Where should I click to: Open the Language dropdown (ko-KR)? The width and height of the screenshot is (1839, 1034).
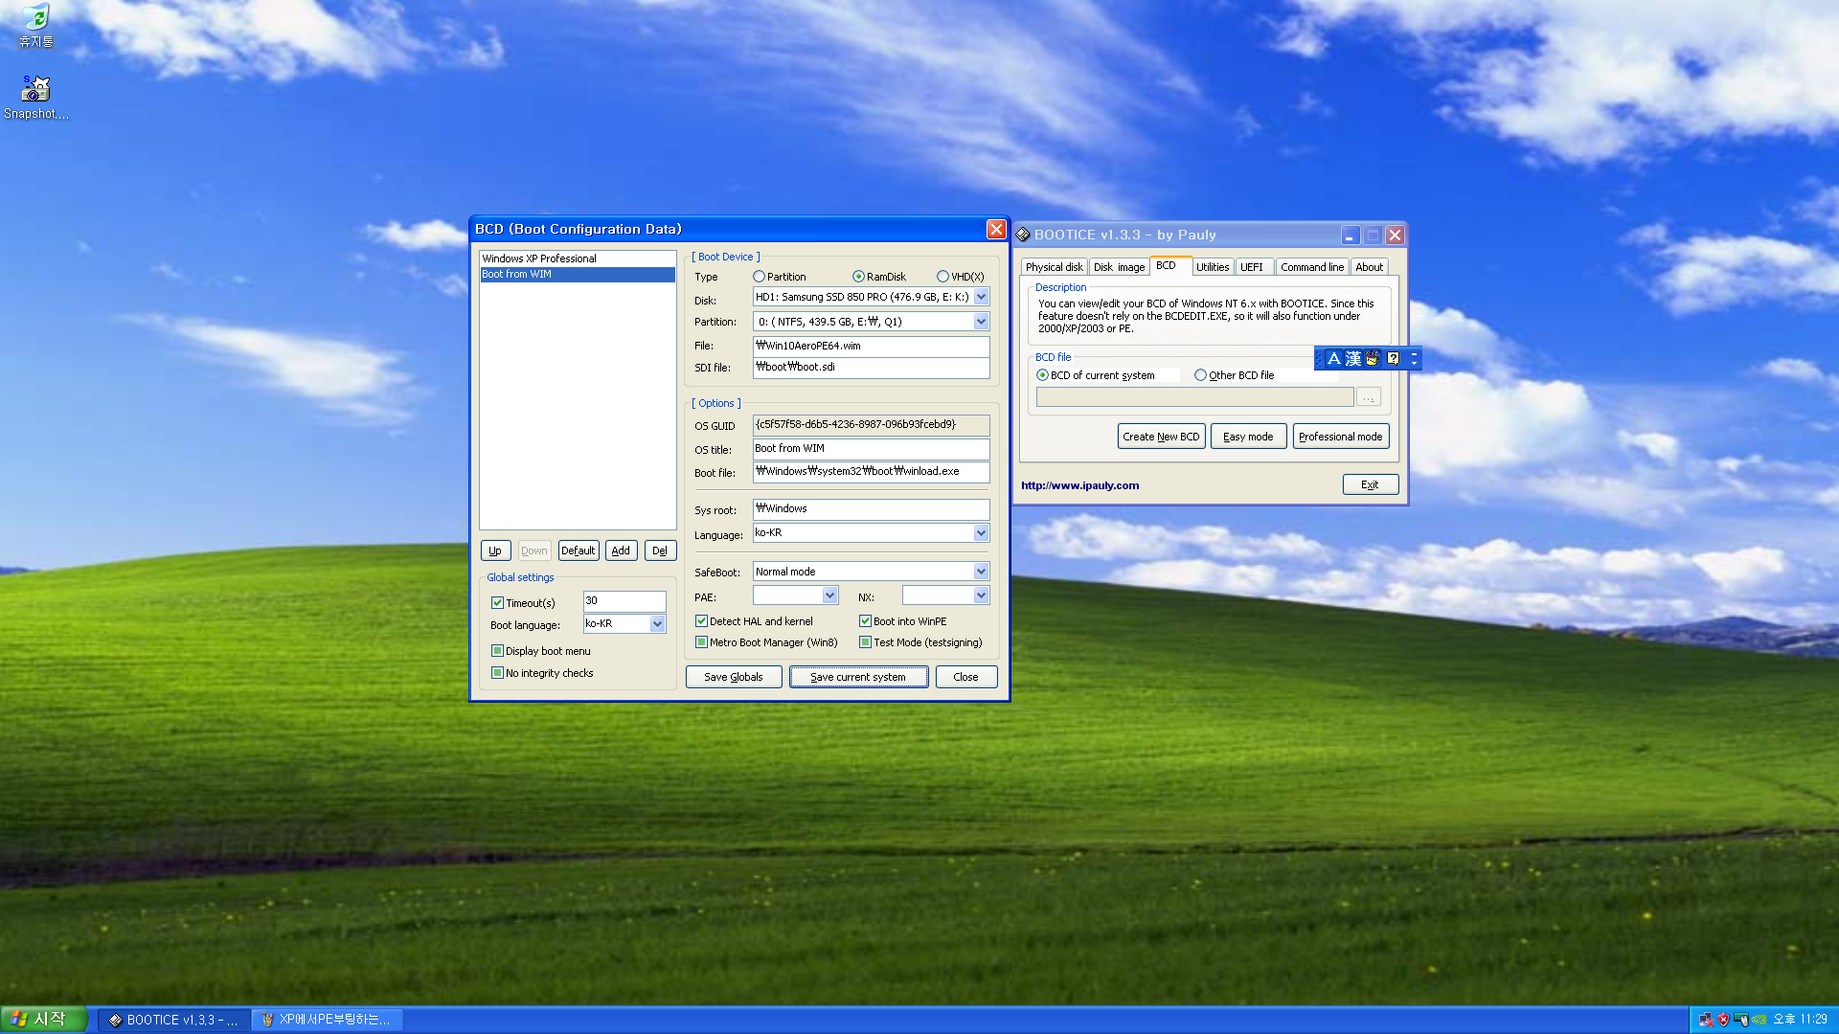tap(981, 533)
